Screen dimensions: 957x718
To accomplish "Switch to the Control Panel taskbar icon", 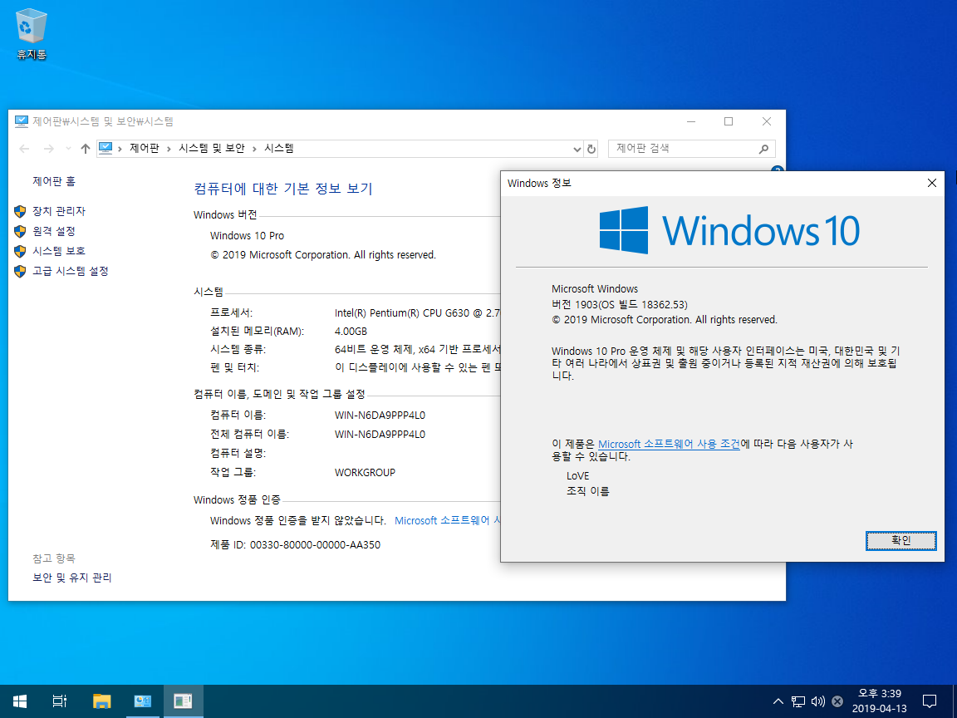I will point(142,701).
